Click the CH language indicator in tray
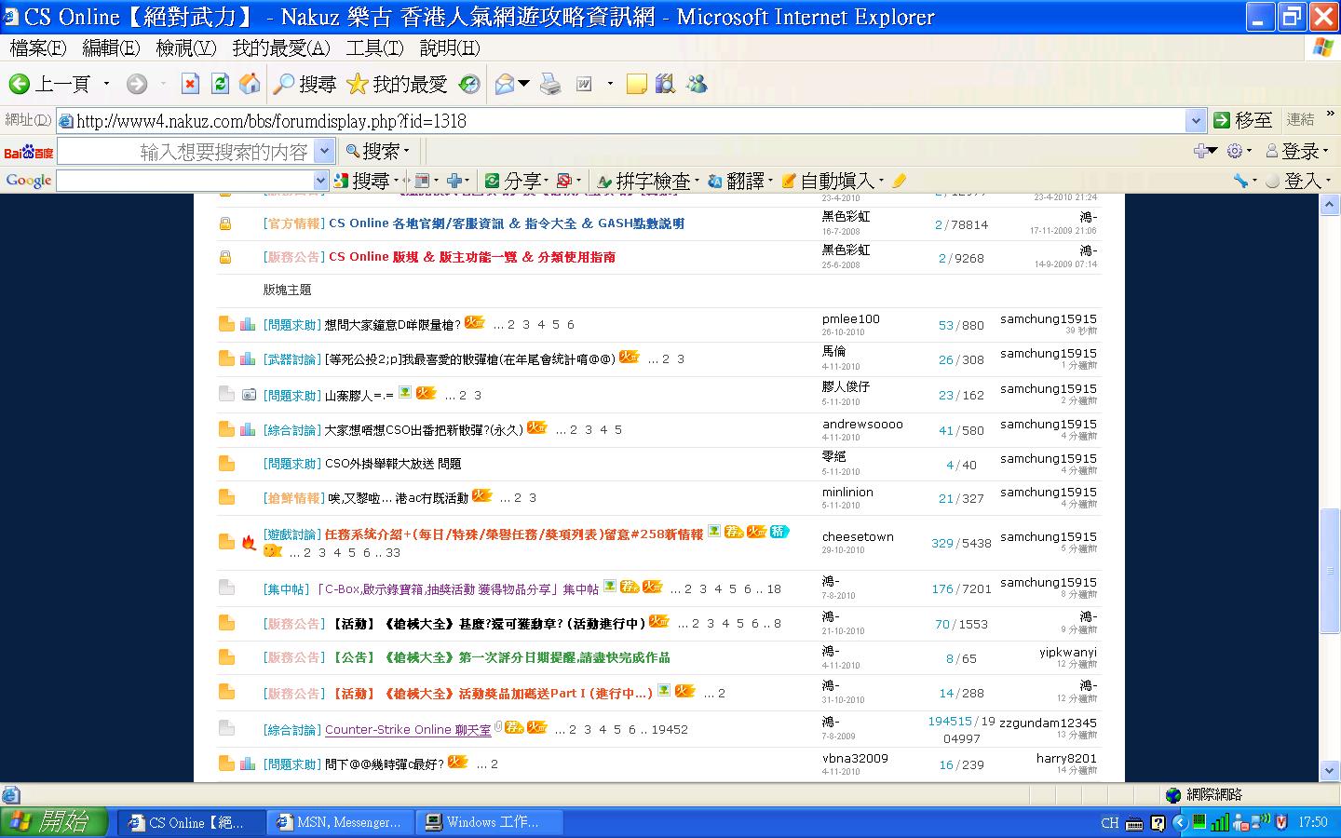Screen dimensions: 1341x838 pos(1109,822)
